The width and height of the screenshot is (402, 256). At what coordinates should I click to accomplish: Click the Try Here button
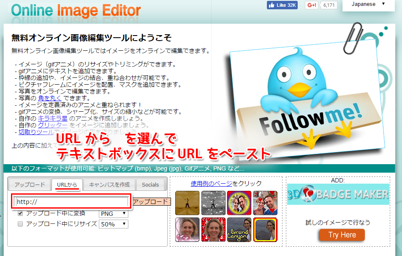pyautogui.click(x=342, y=235)
